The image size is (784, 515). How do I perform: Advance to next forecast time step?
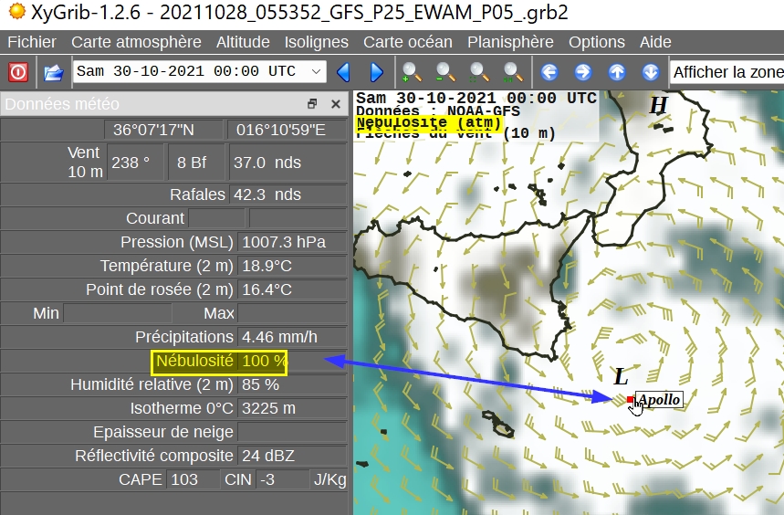(x=376, y=72)
